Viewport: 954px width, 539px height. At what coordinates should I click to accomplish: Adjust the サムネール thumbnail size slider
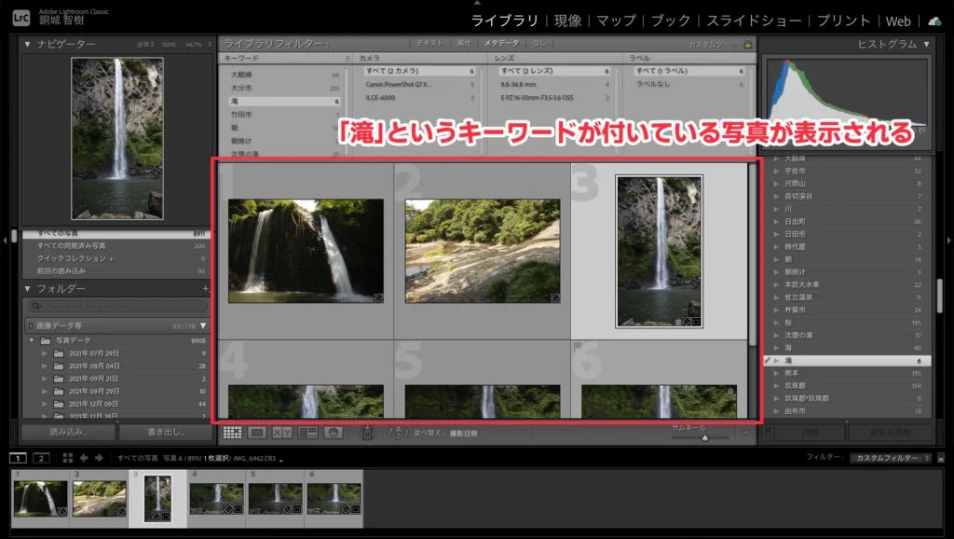[704, 436]
